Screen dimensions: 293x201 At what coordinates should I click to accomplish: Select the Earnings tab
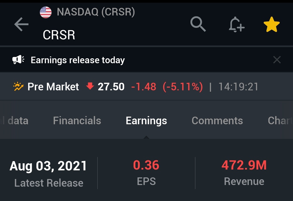(x=146, y=121)
